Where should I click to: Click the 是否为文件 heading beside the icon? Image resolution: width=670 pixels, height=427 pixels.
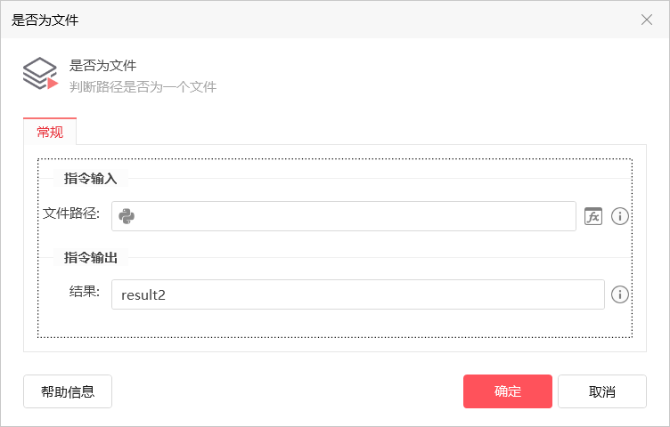coord(102,66)
